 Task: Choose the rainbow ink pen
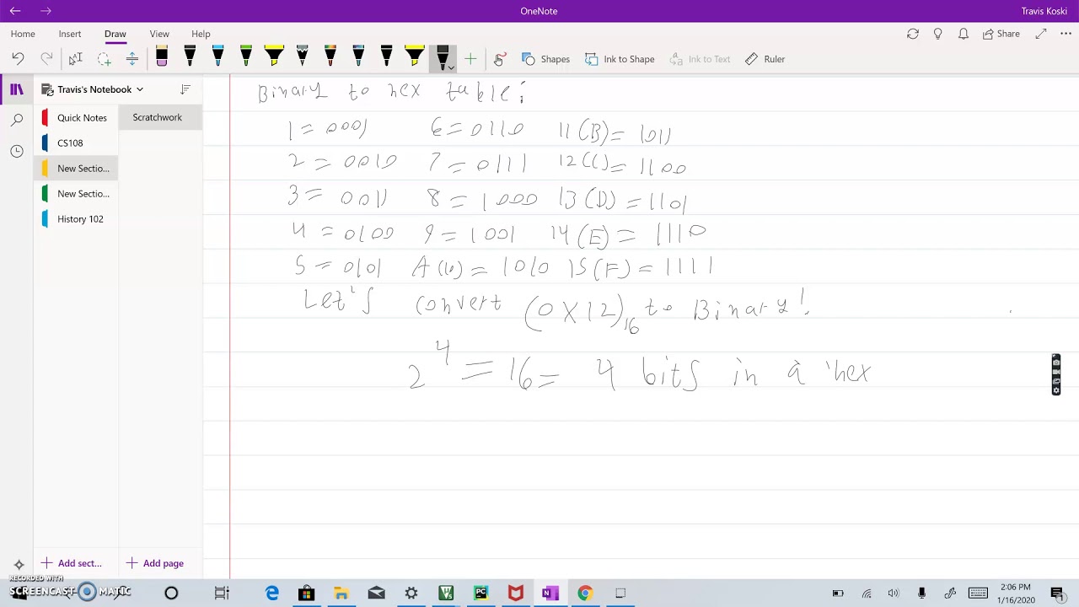click(330, 57)
